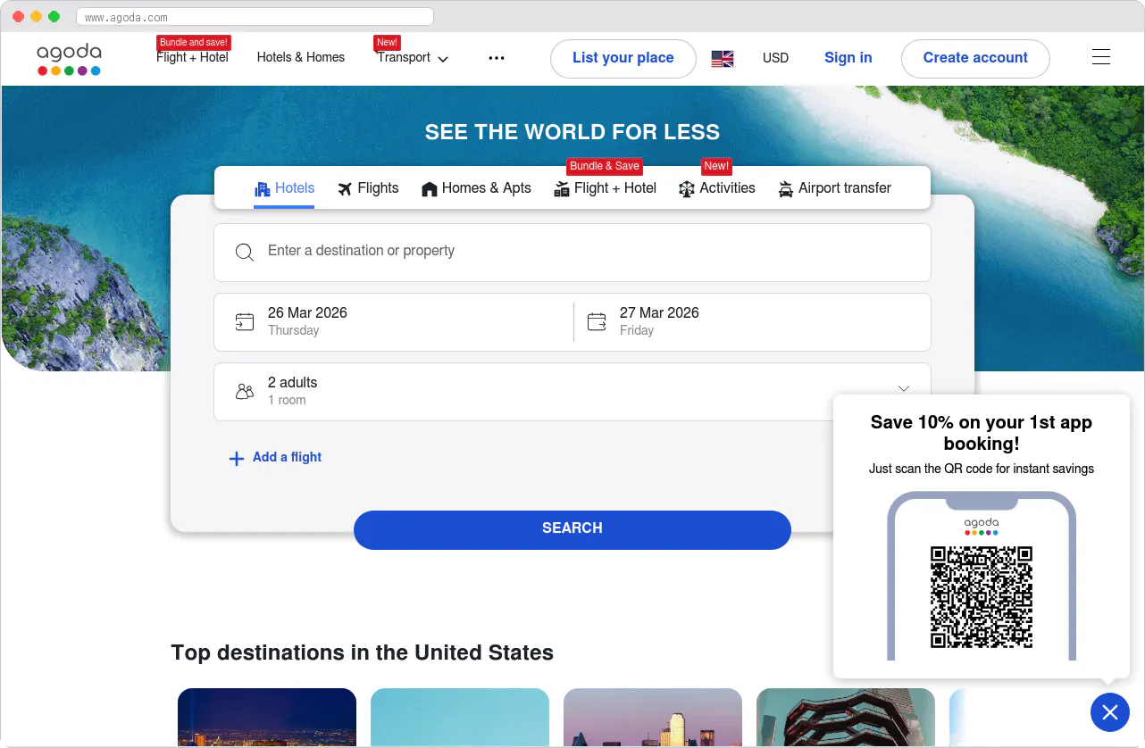Click the Sign in link
1145x748 pixels.
click(x=848, y=58)
